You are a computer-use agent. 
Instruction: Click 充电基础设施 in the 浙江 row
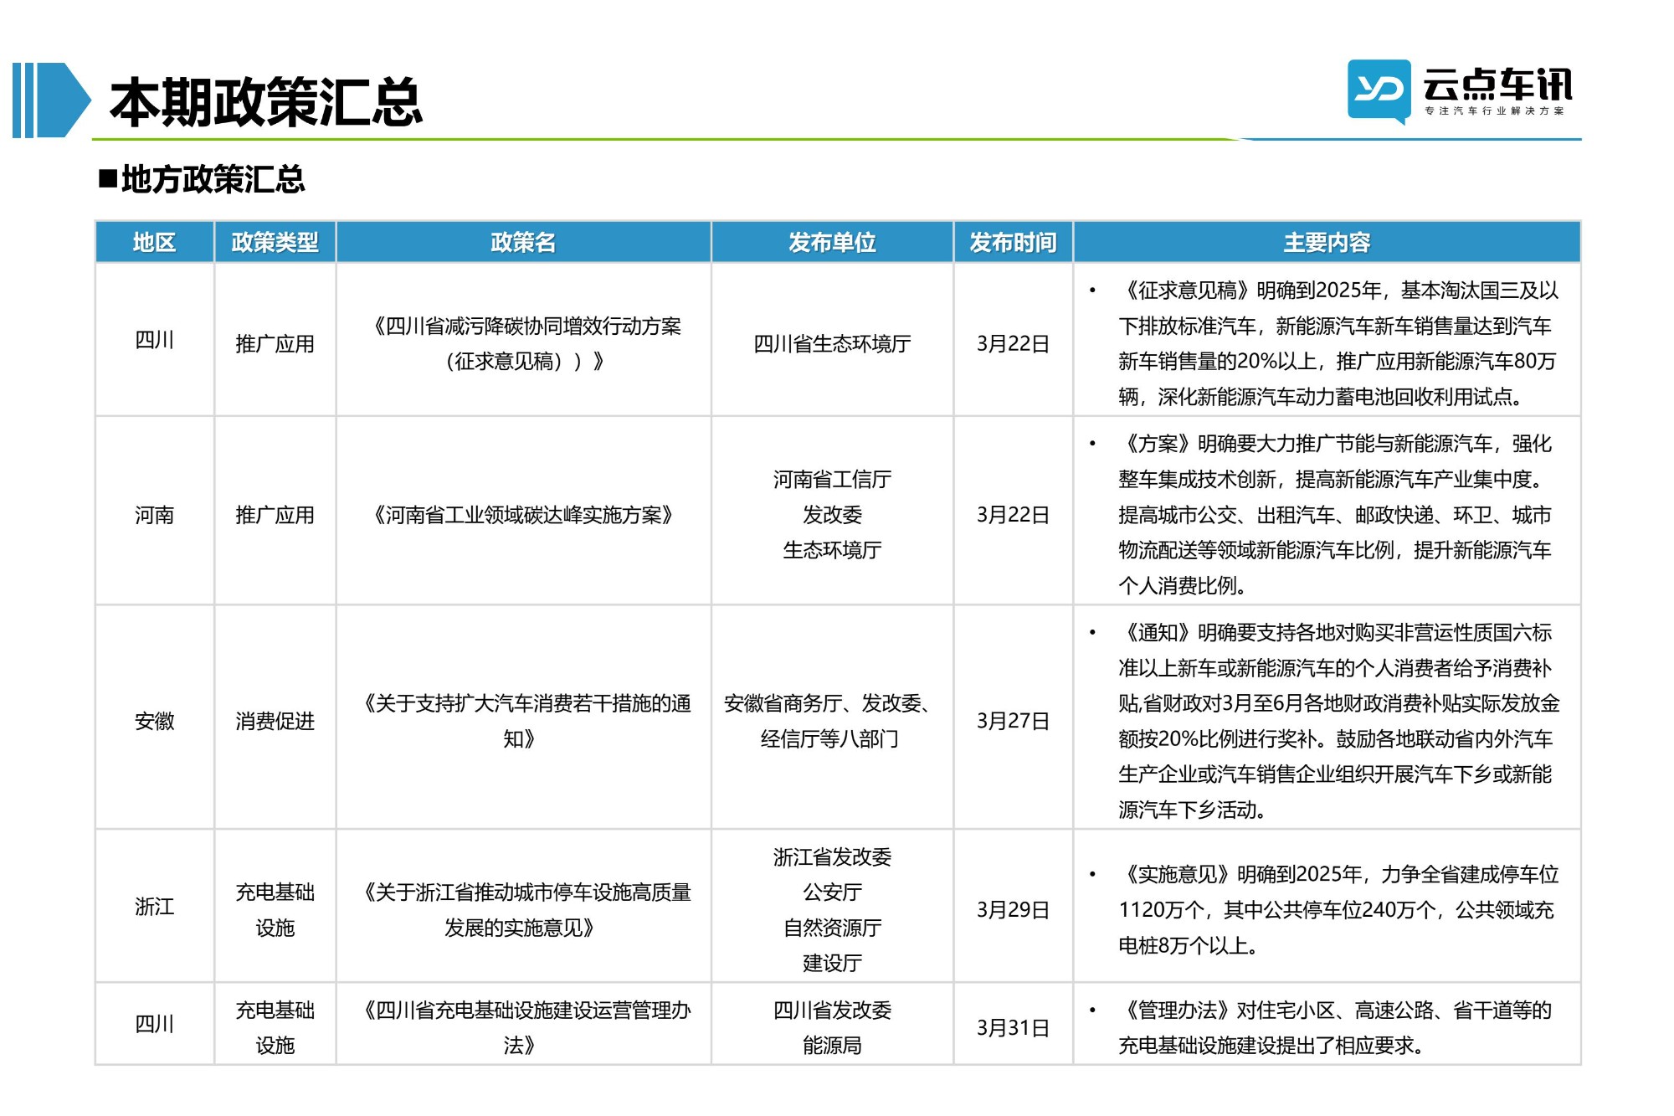[275, 910]
